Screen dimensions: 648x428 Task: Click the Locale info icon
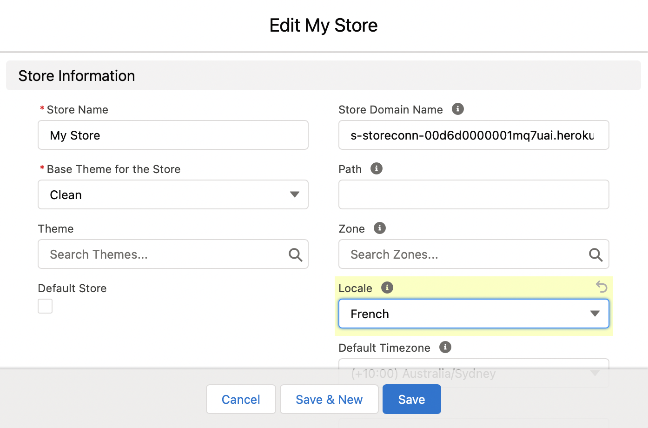point(387,288)
